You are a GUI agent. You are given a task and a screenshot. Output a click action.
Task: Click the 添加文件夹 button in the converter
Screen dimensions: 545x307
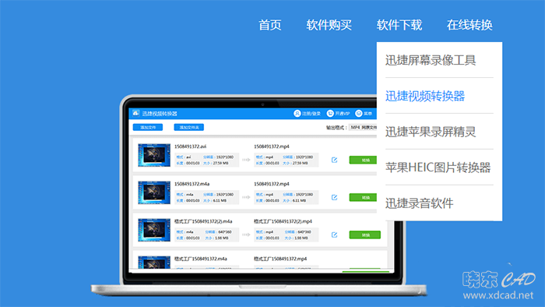click(188, 128)
